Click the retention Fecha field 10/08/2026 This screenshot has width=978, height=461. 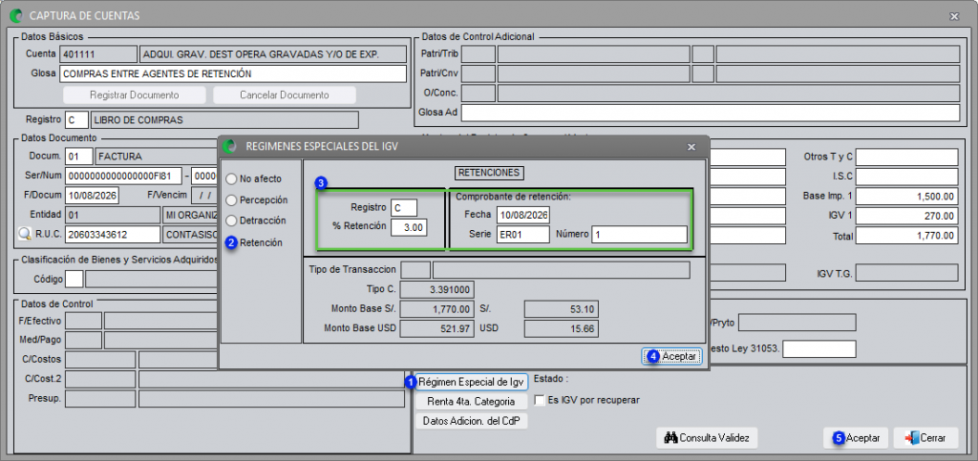point(523,215)
